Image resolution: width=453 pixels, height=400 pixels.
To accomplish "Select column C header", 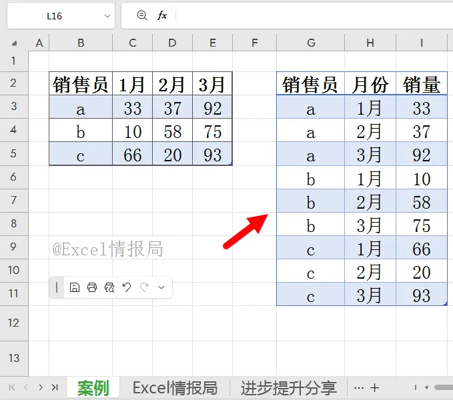I will [x=133, y=43].
